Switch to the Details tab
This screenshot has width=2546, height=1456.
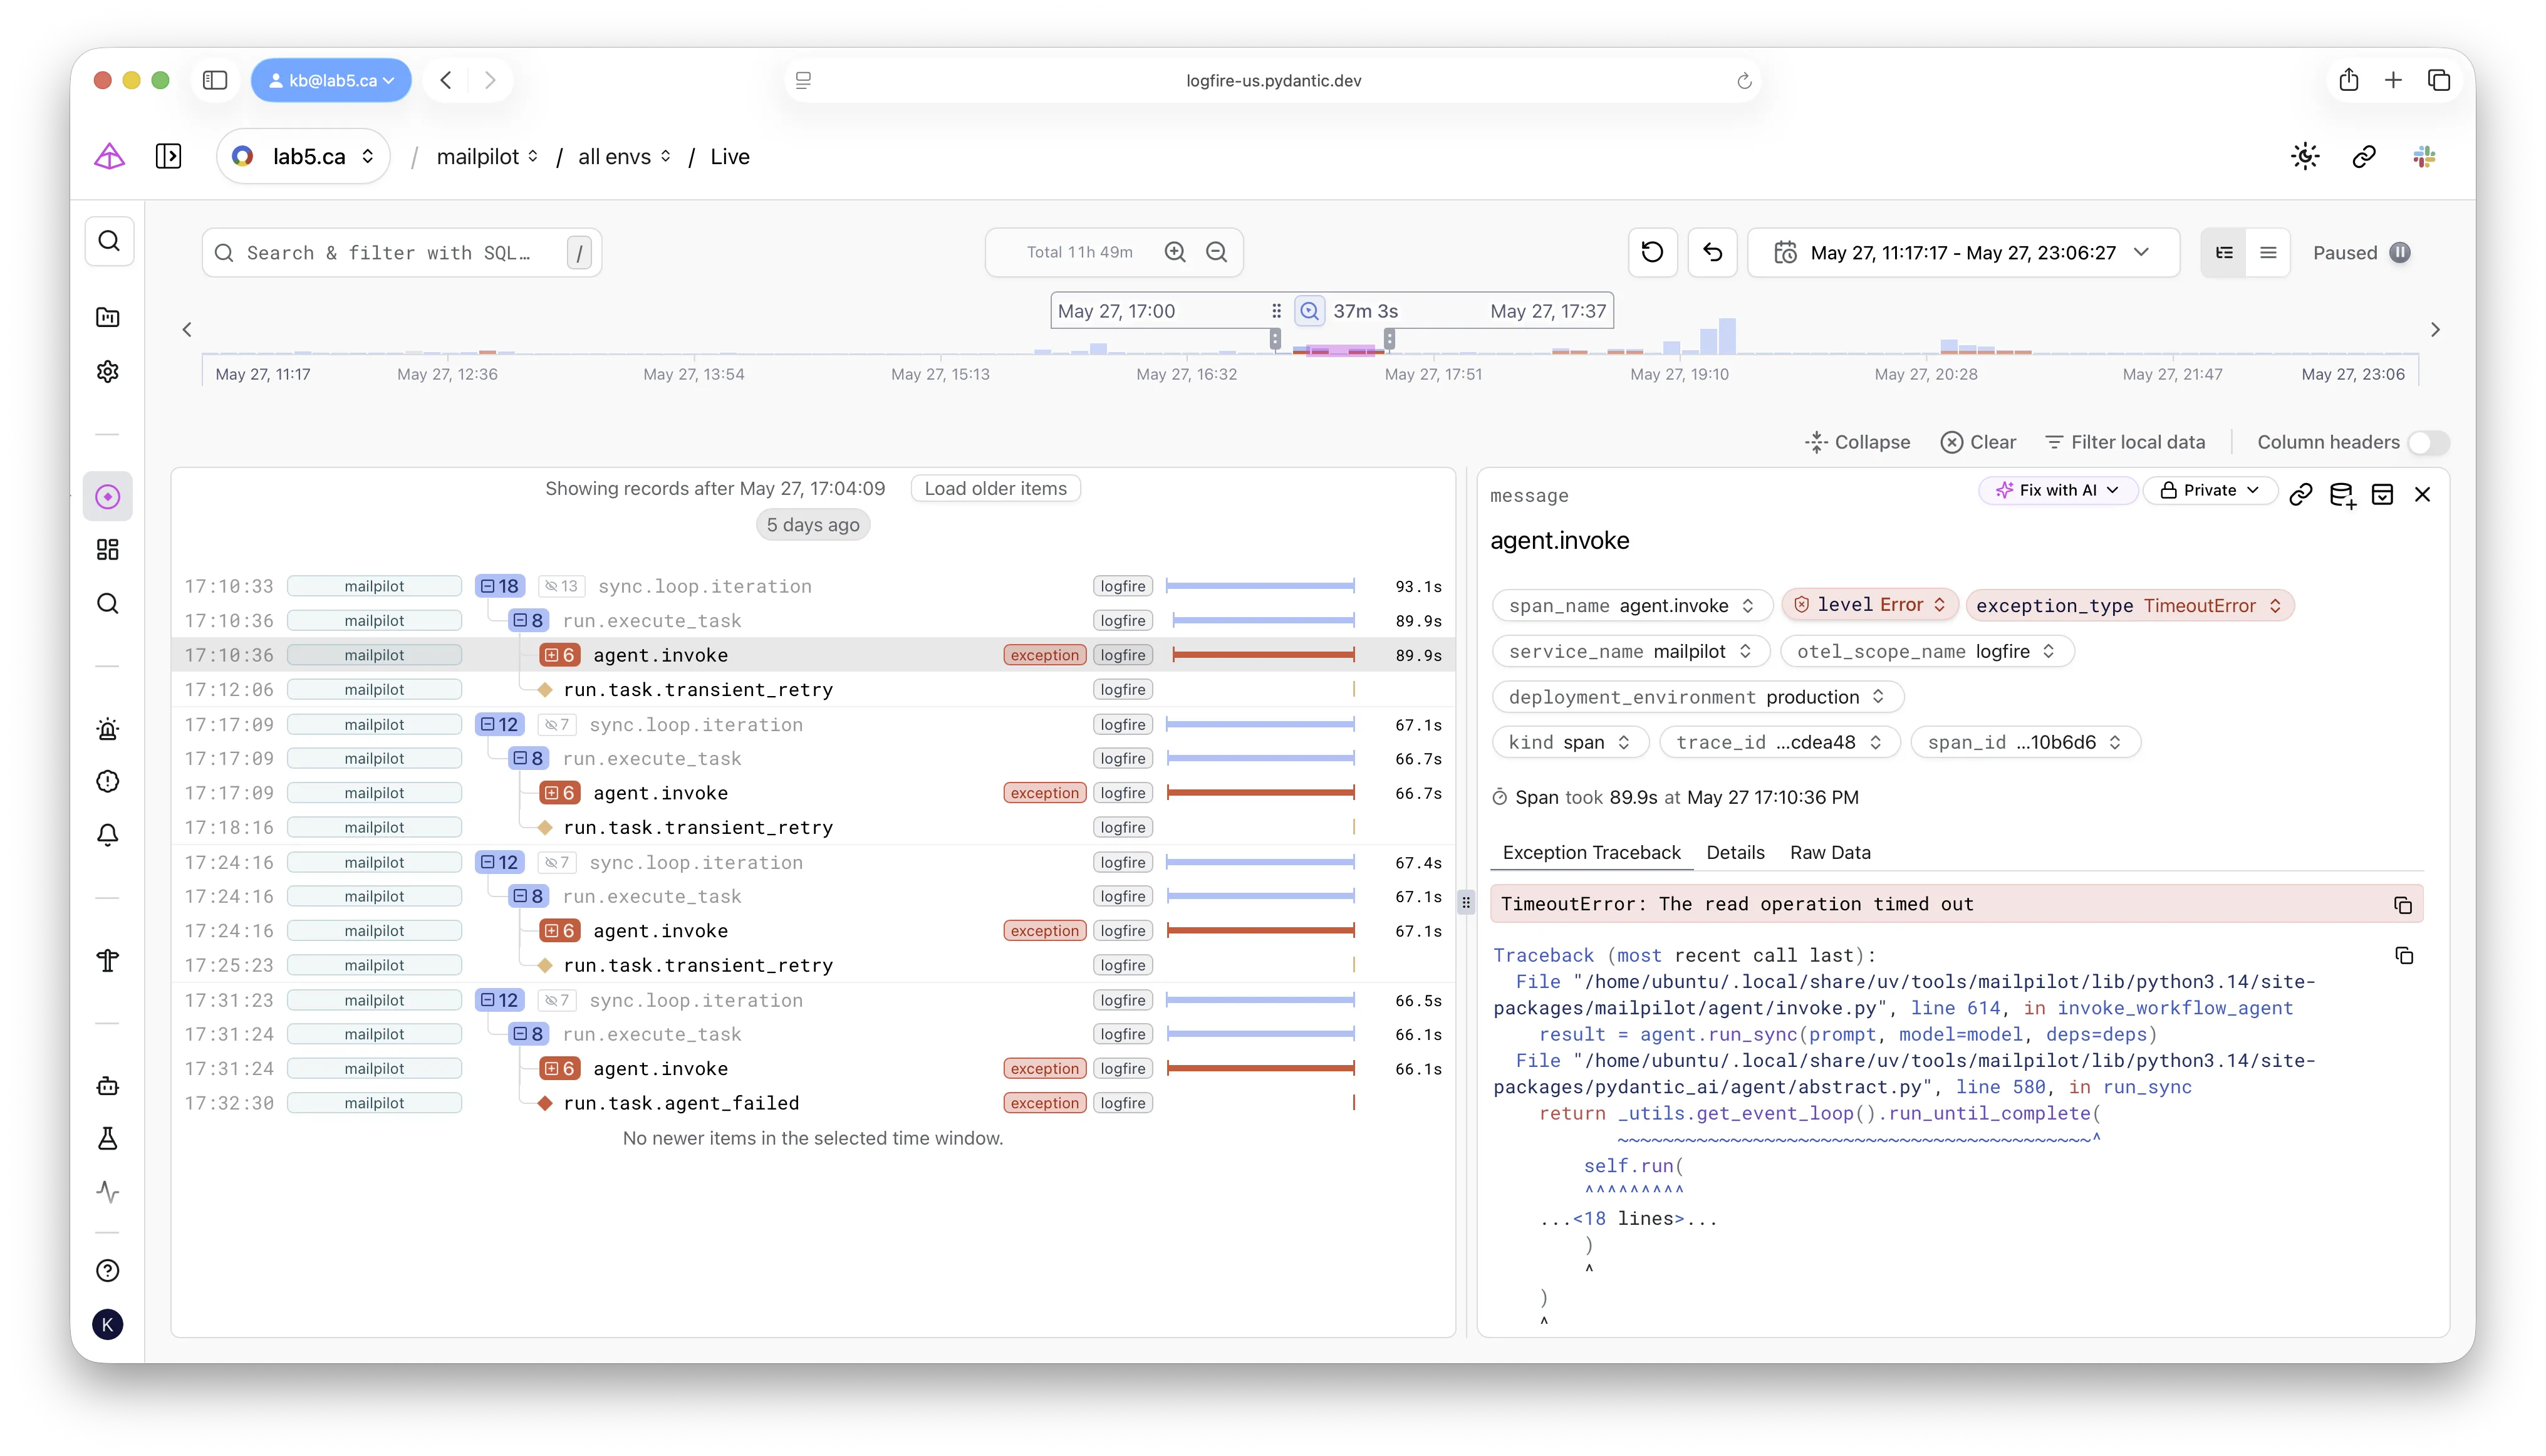click(x=1735, y=853)
